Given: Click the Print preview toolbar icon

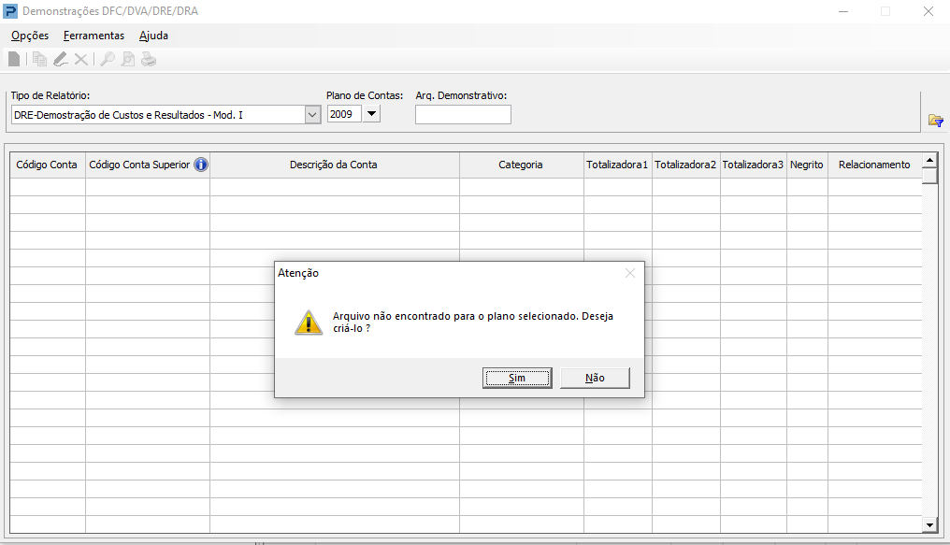Looking at the screenshot, I should pos(128,59).
